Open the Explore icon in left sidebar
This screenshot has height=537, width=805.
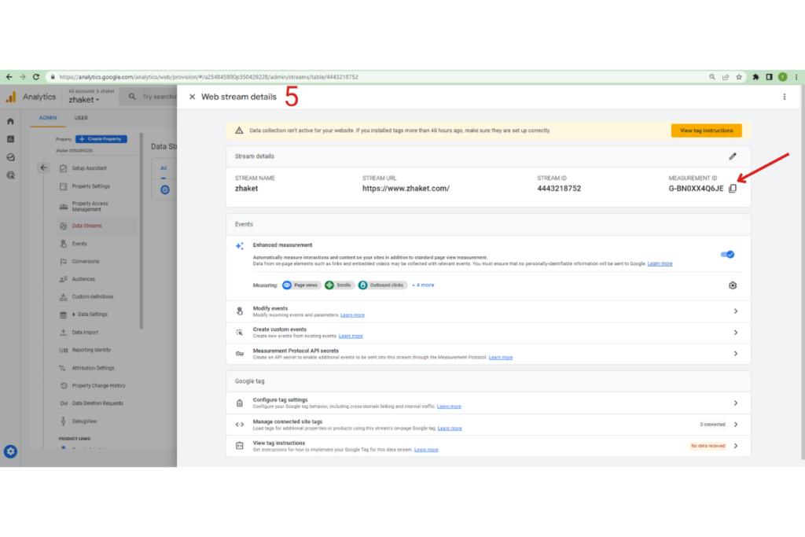(x=10, y=157)
